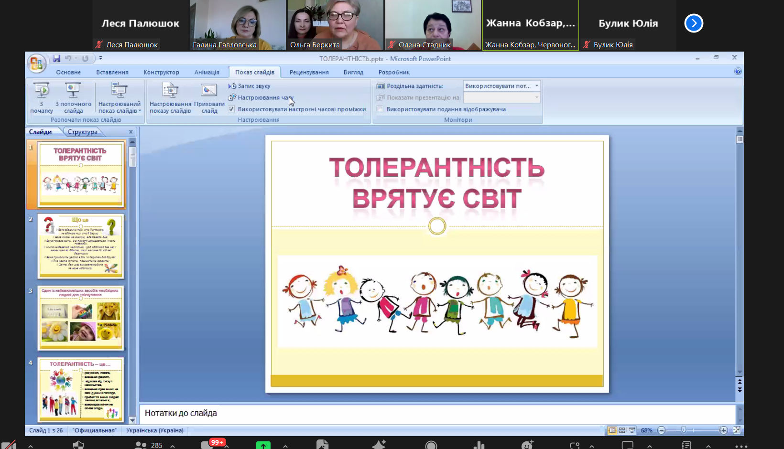Expand the quick access toolbar customization arrow

pyautogui.click(x=100, y=58)
